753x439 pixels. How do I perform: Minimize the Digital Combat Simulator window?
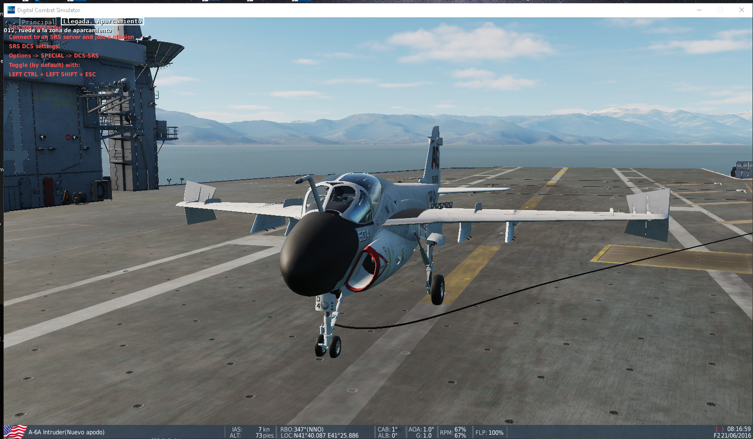pos(699,10)
